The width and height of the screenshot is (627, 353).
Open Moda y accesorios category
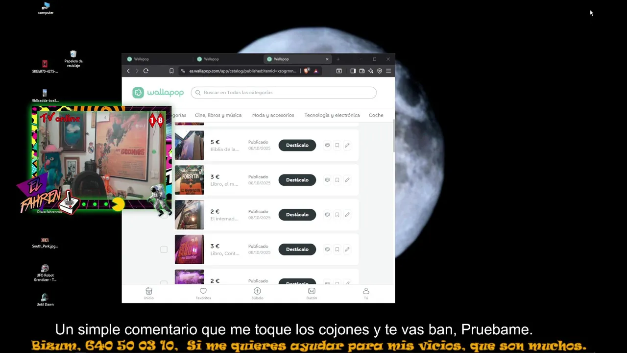coord(273,115)
